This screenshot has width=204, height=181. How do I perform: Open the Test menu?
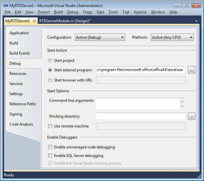click(126, 12)
